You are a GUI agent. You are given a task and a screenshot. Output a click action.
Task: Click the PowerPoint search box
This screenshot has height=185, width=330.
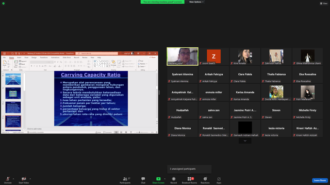96,53
